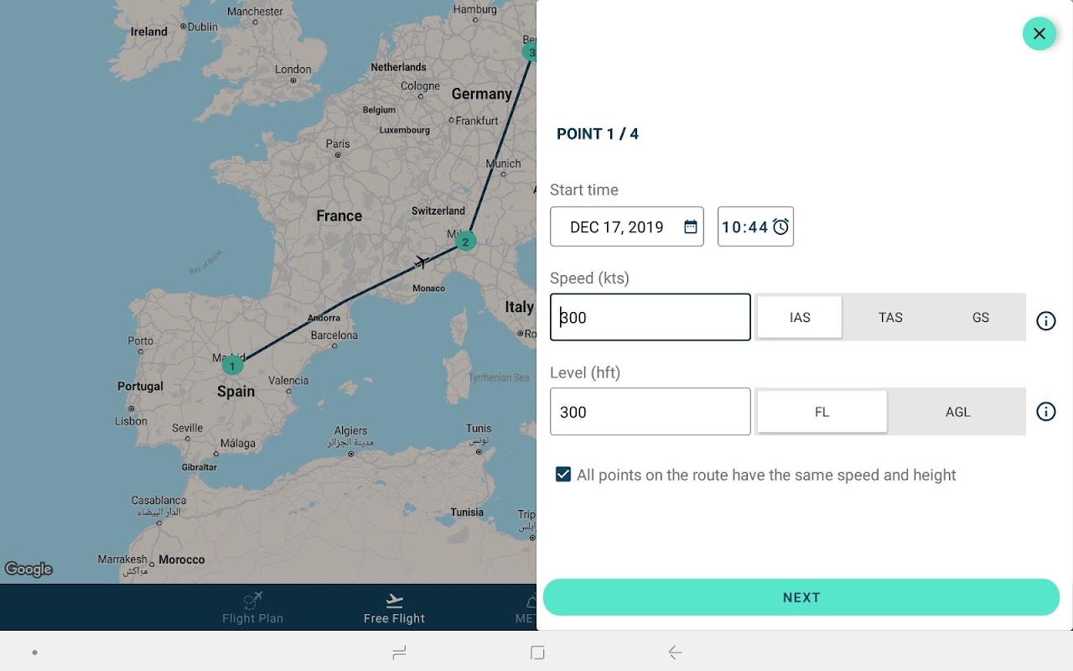Switch speed type to GS
This screenshot has height=671, width=1073.
981,317
